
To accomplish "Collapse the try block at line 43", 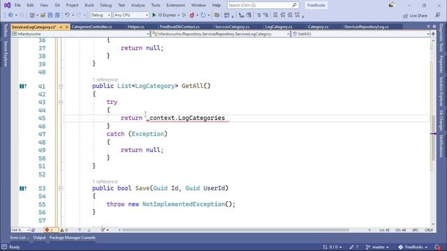I will pos(61,102).
